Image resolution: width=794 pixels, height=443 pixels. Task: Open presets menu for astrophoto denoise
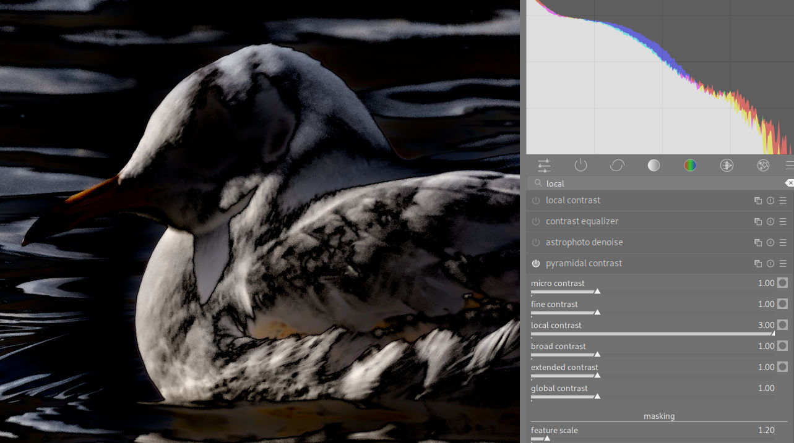(x=783, y=243)
